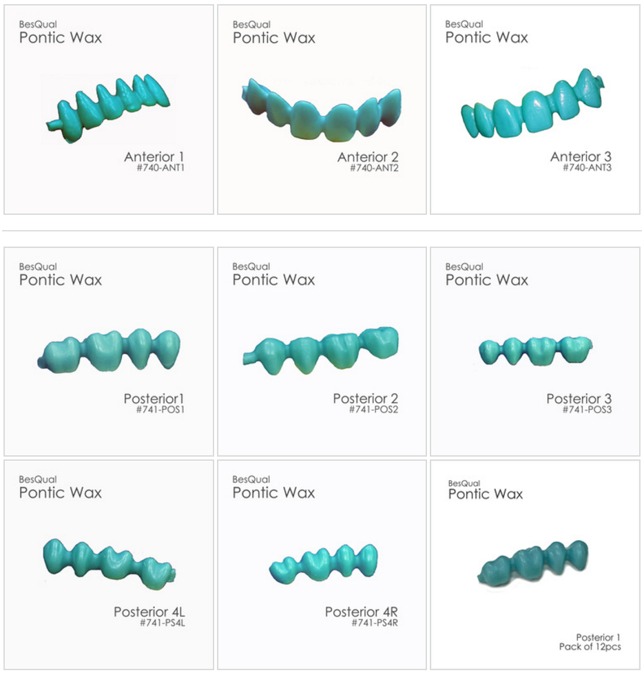Image resolution: width=644 pixels, height=675 pixels.
Task: Click BesQual brand text in Posterior 3 card
Action: click(464, 267)
